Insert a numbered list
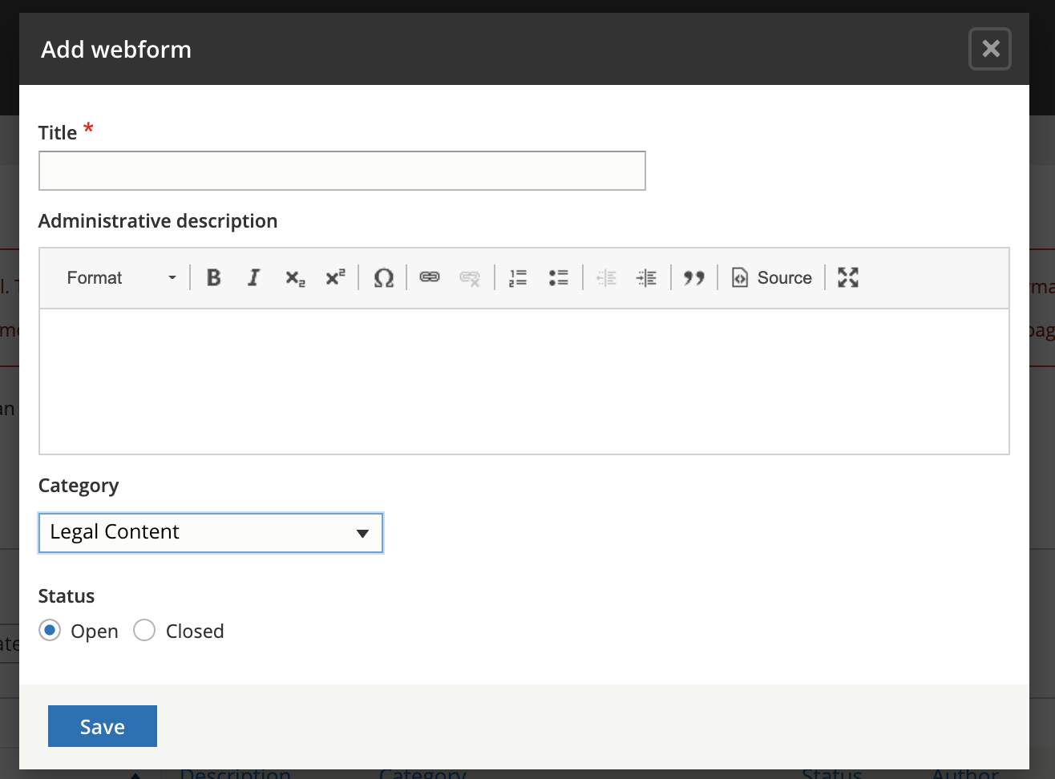Viewport: 1055px width, 779px height. pos(518,277)
